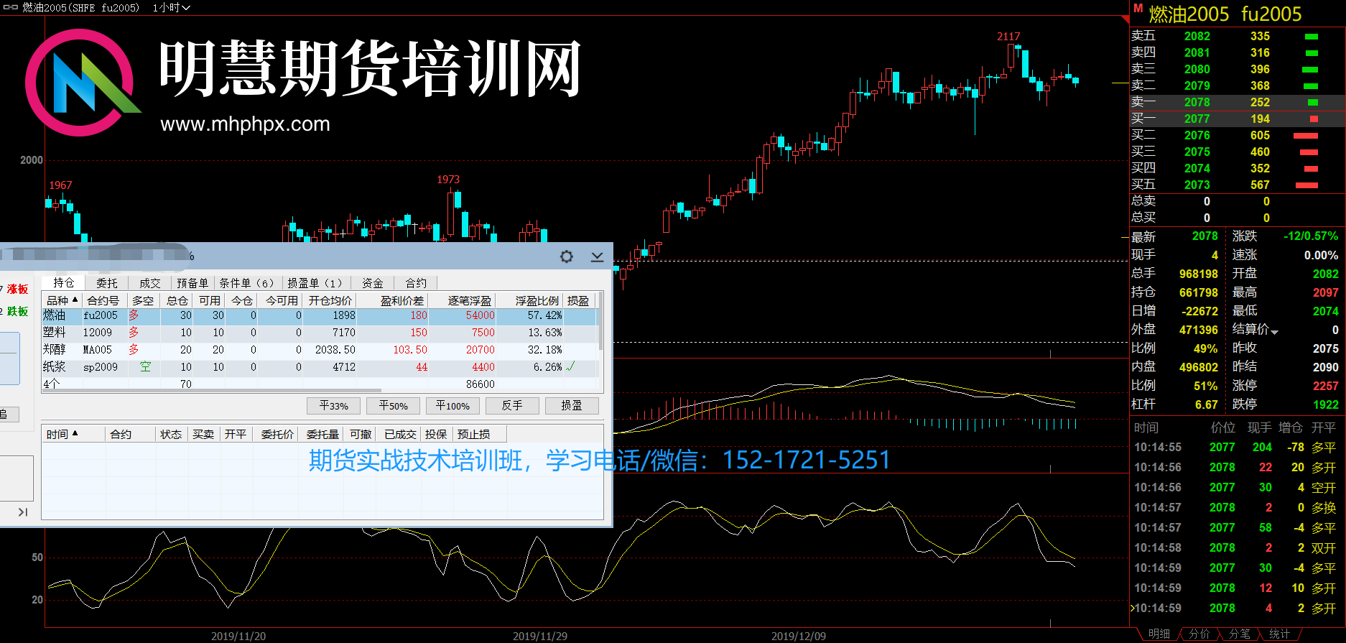Image resolution: width=1346 pixels, height=643 pixels.
Task: Switch to the 委托 tab
Action: pyautogui.click(x=107, y=283)
